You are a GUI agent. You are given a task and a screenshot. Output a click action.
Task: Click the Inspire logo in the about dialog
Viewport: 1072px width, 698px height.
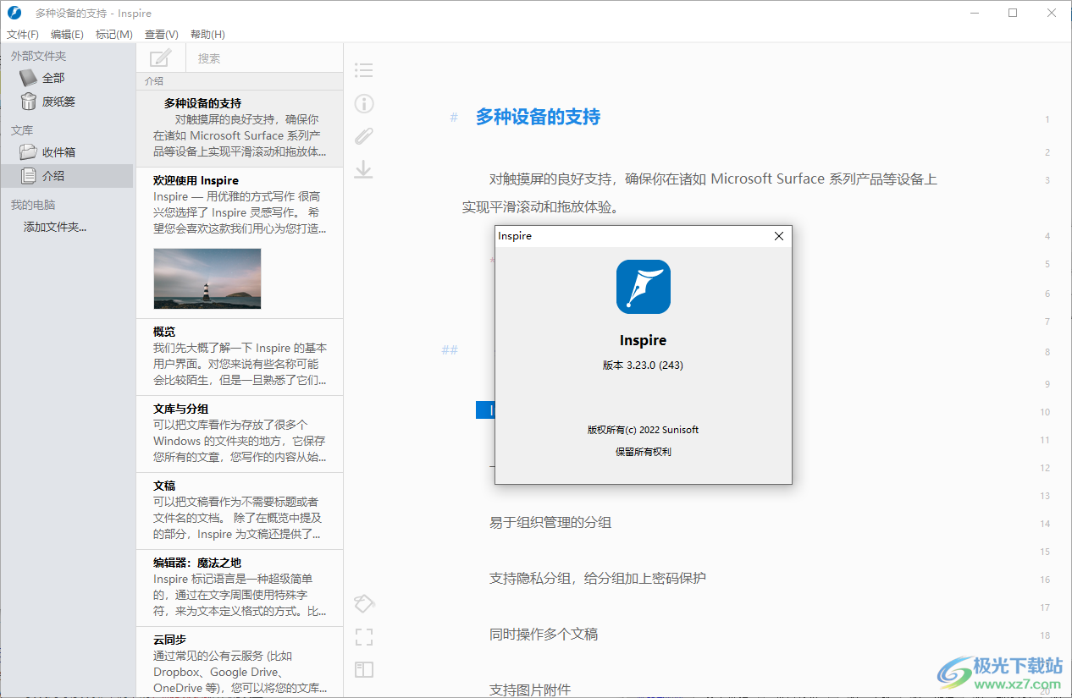pyautogui.click(x=643, y=287)
